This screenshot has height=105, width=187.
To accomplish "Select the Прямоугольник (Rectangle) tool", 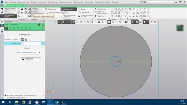I will 52,13.
